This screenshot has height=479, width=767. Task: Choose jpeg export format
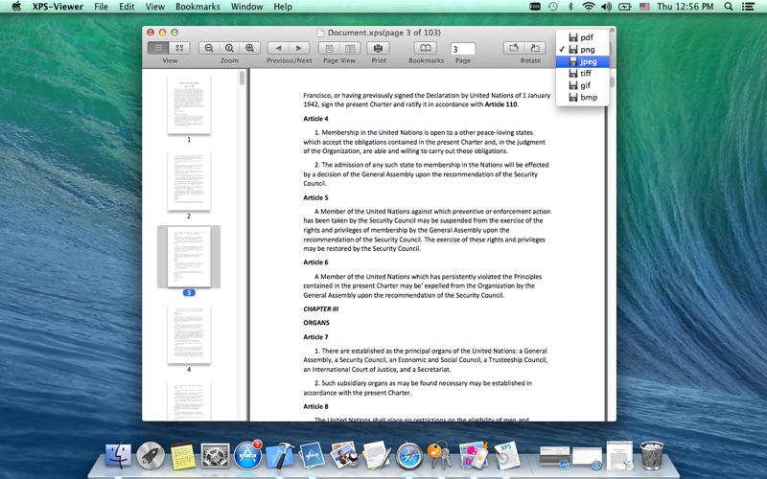coord(583,61)
